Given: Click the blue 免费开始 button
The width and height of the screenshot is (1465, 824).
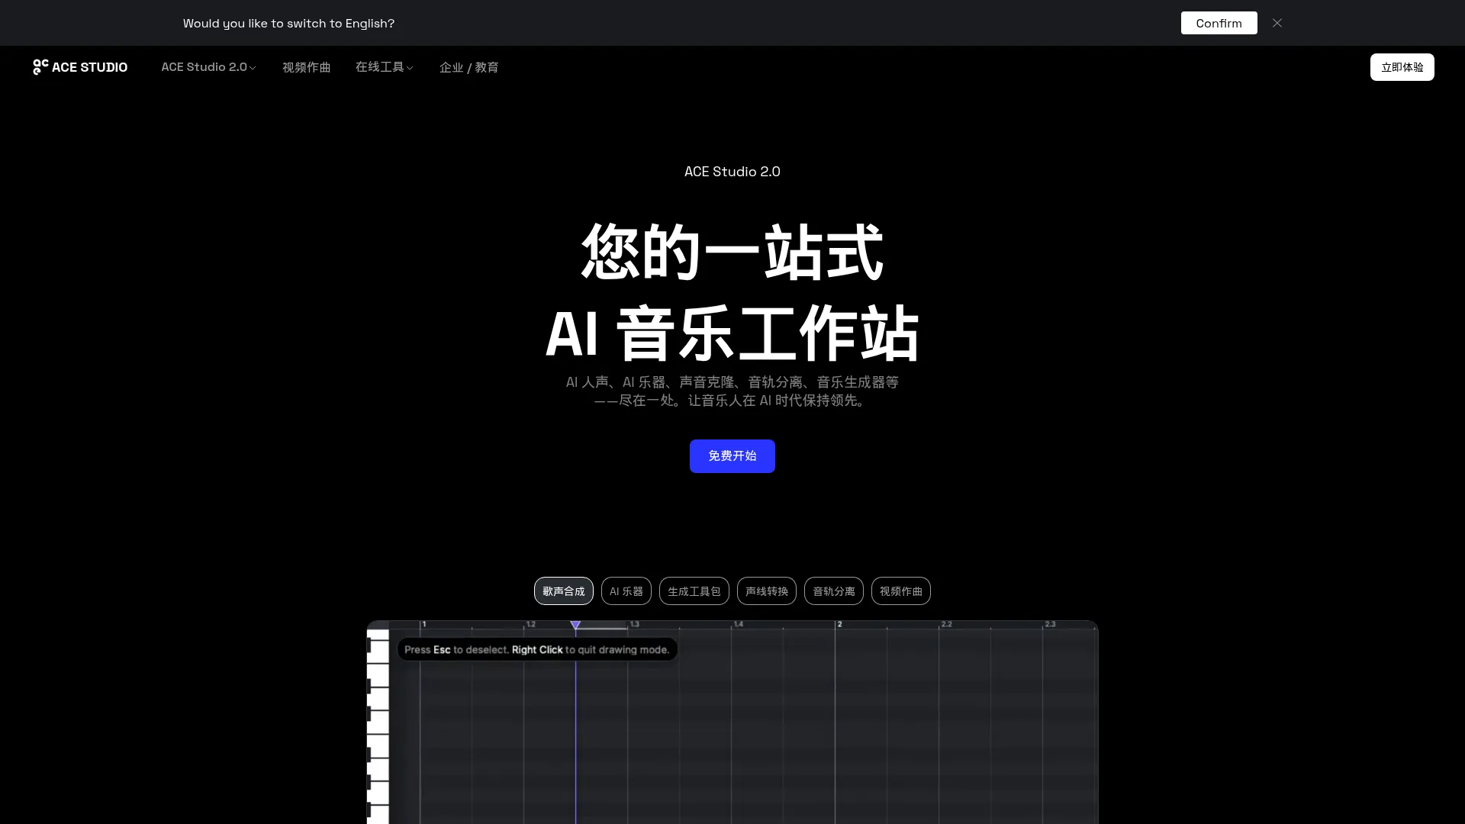Looking at the screenshot, I should [732, 456].
